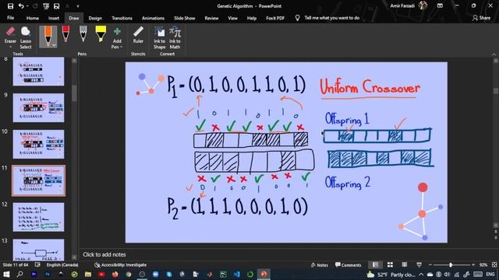The image size is (499, 280).
Task: Open Ink to Math
Action: [175, 37]
